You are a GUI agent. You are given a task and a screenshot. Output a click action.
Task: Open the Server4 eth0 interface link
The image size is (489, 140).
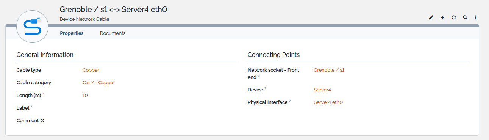point(328,102)
